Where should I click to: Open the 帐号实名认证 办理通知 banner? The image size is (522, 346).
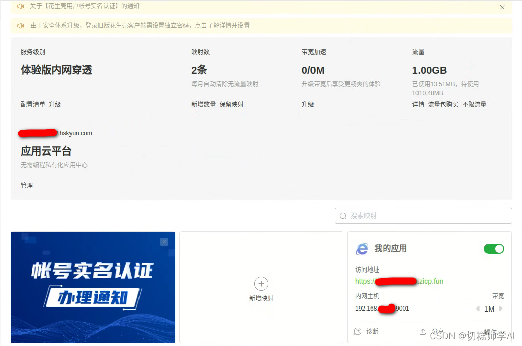click(92, 287)
